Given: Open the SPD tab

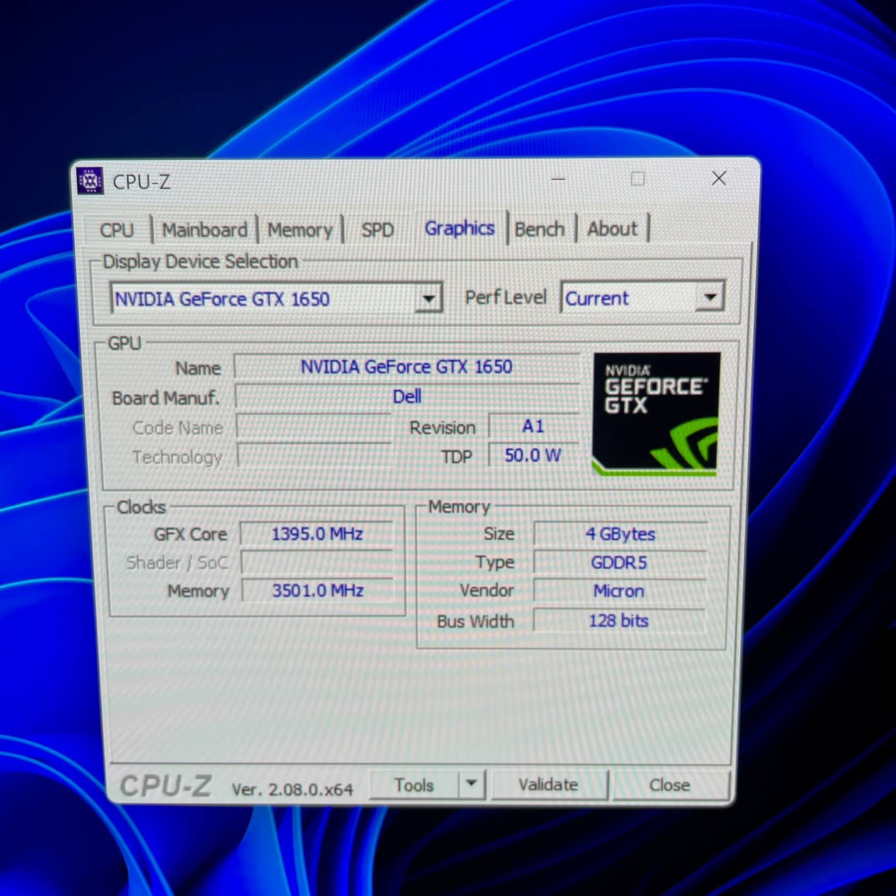Looking at the screenshot, I should click(x=378, y=230).
